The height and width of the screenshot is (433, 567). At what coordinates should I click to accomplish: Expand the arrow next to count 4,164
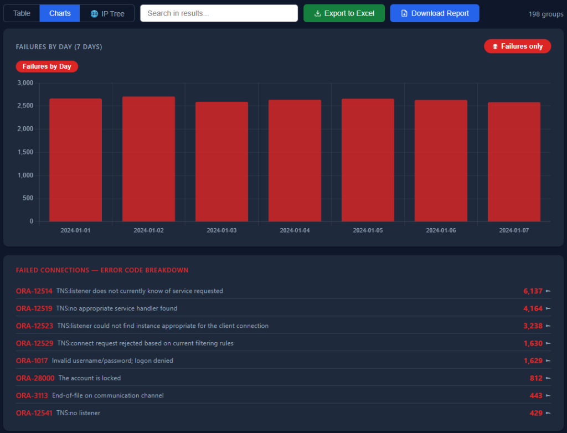548,308
